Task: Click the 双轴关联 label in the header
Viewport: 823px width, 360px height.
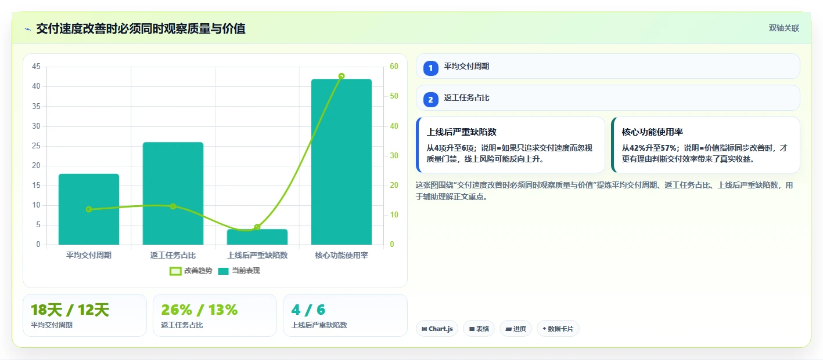Action: [784, 28]
